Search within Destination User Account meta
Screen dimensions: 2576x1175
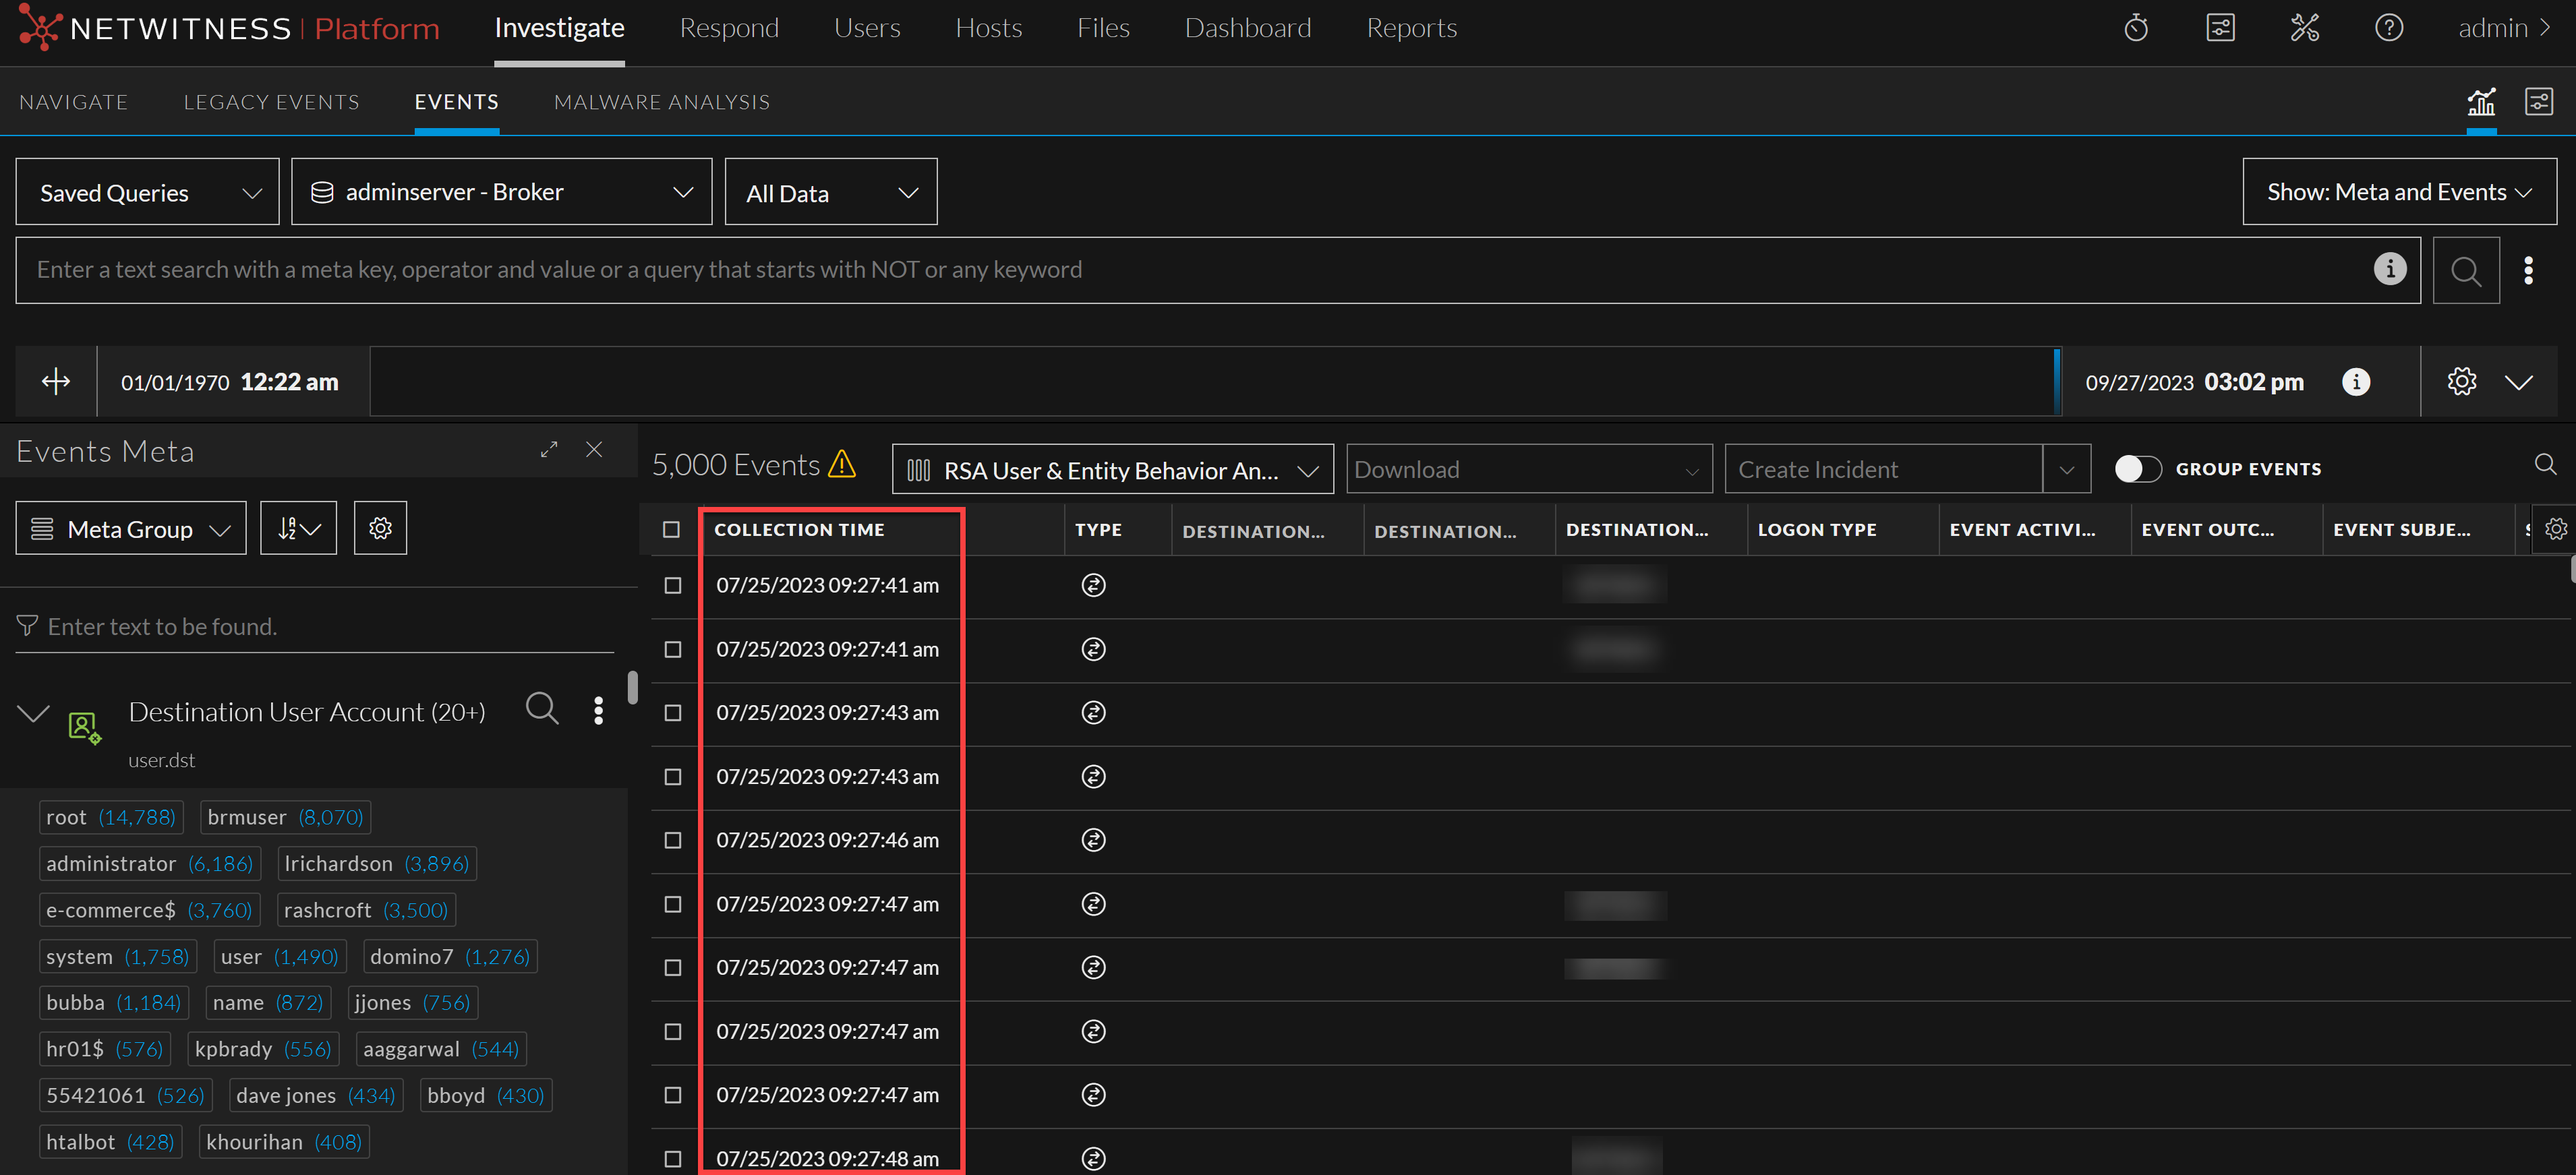[542, 709]
